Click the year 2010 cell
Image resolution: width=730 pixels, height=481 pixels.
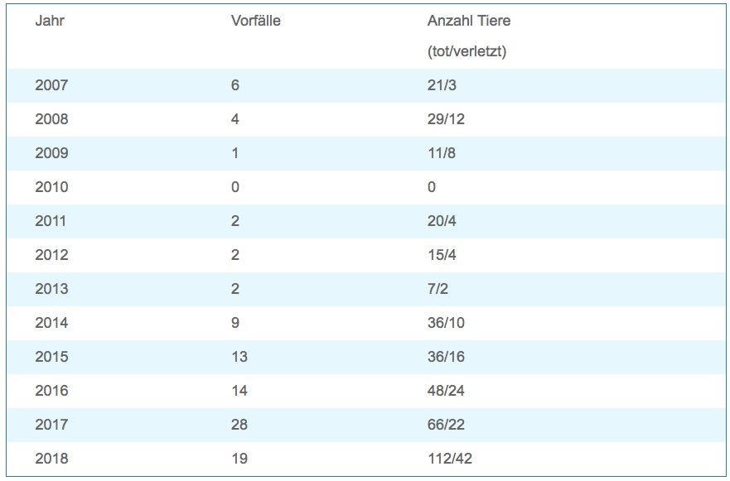(x=51, y=187)
